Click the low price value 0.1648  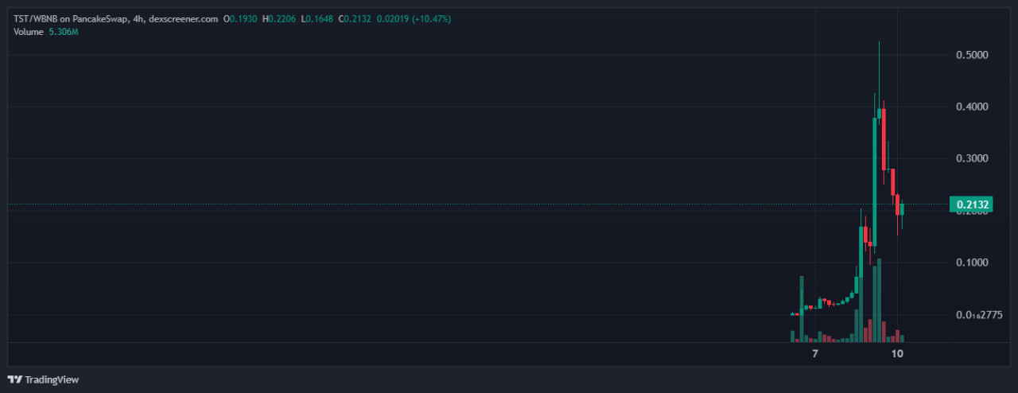point(320,18)
